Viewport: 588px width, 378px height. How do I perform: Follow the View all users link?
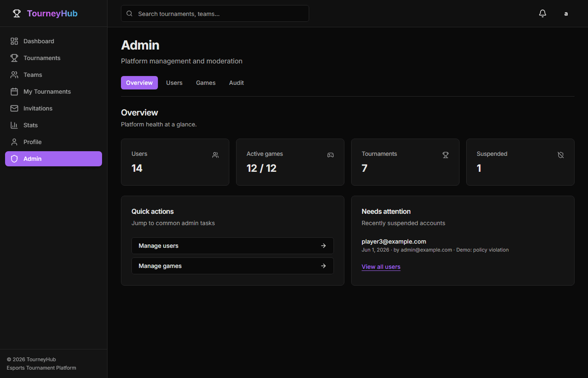coord(381,267)
